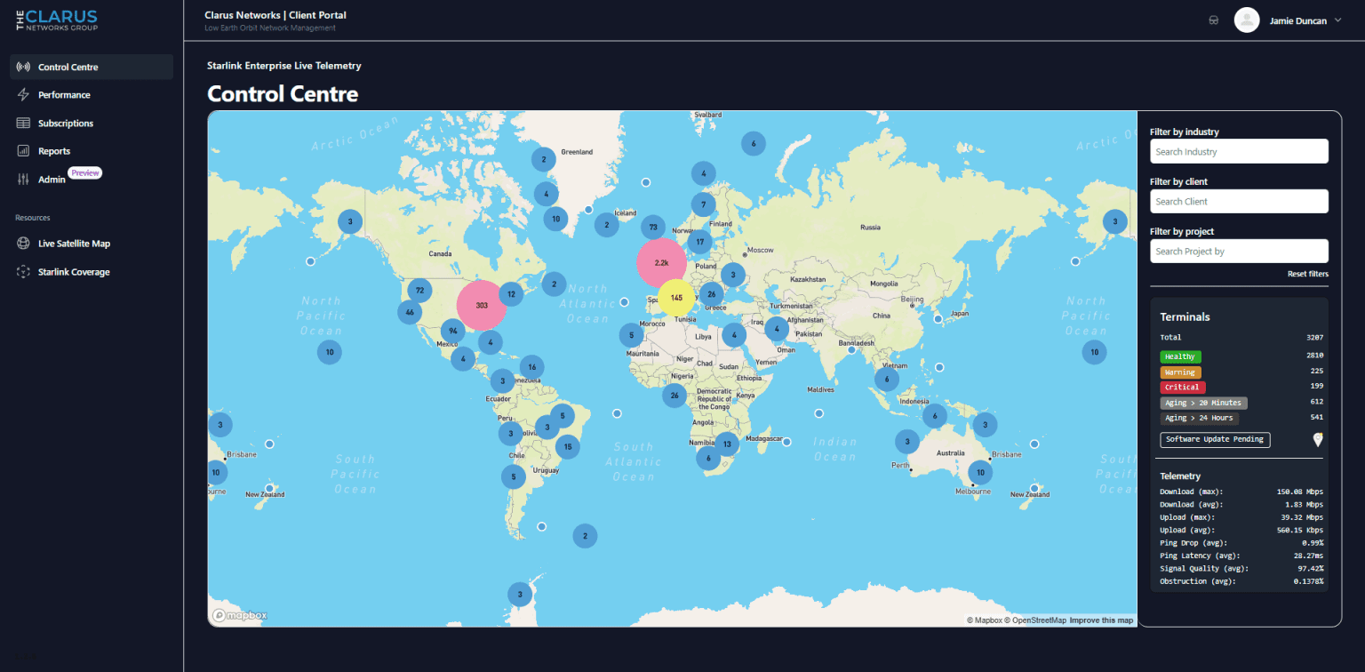Click the Reset filters link

tap(1308, 274)
